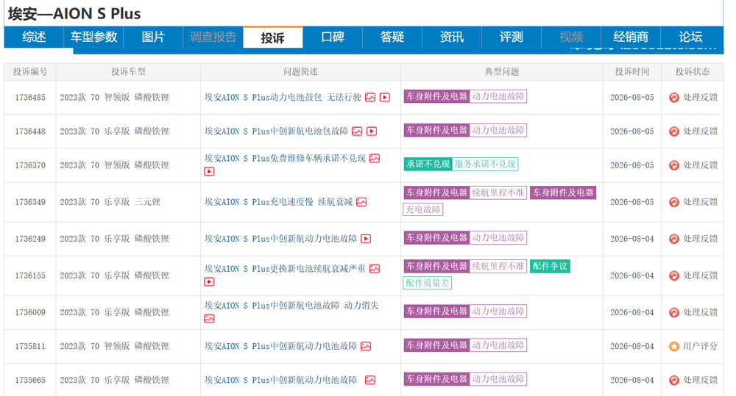
Task: Open image icon for complaint 1736370
Action: click(375, 159)
